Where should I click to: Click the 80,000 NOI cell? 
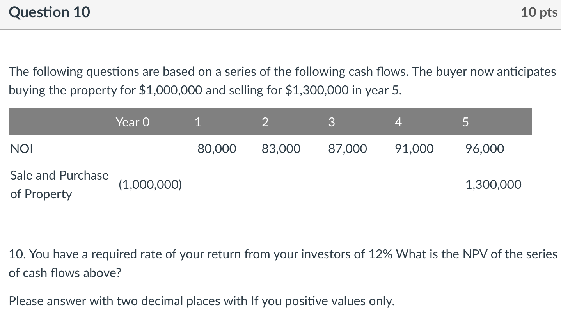point(217,149)
